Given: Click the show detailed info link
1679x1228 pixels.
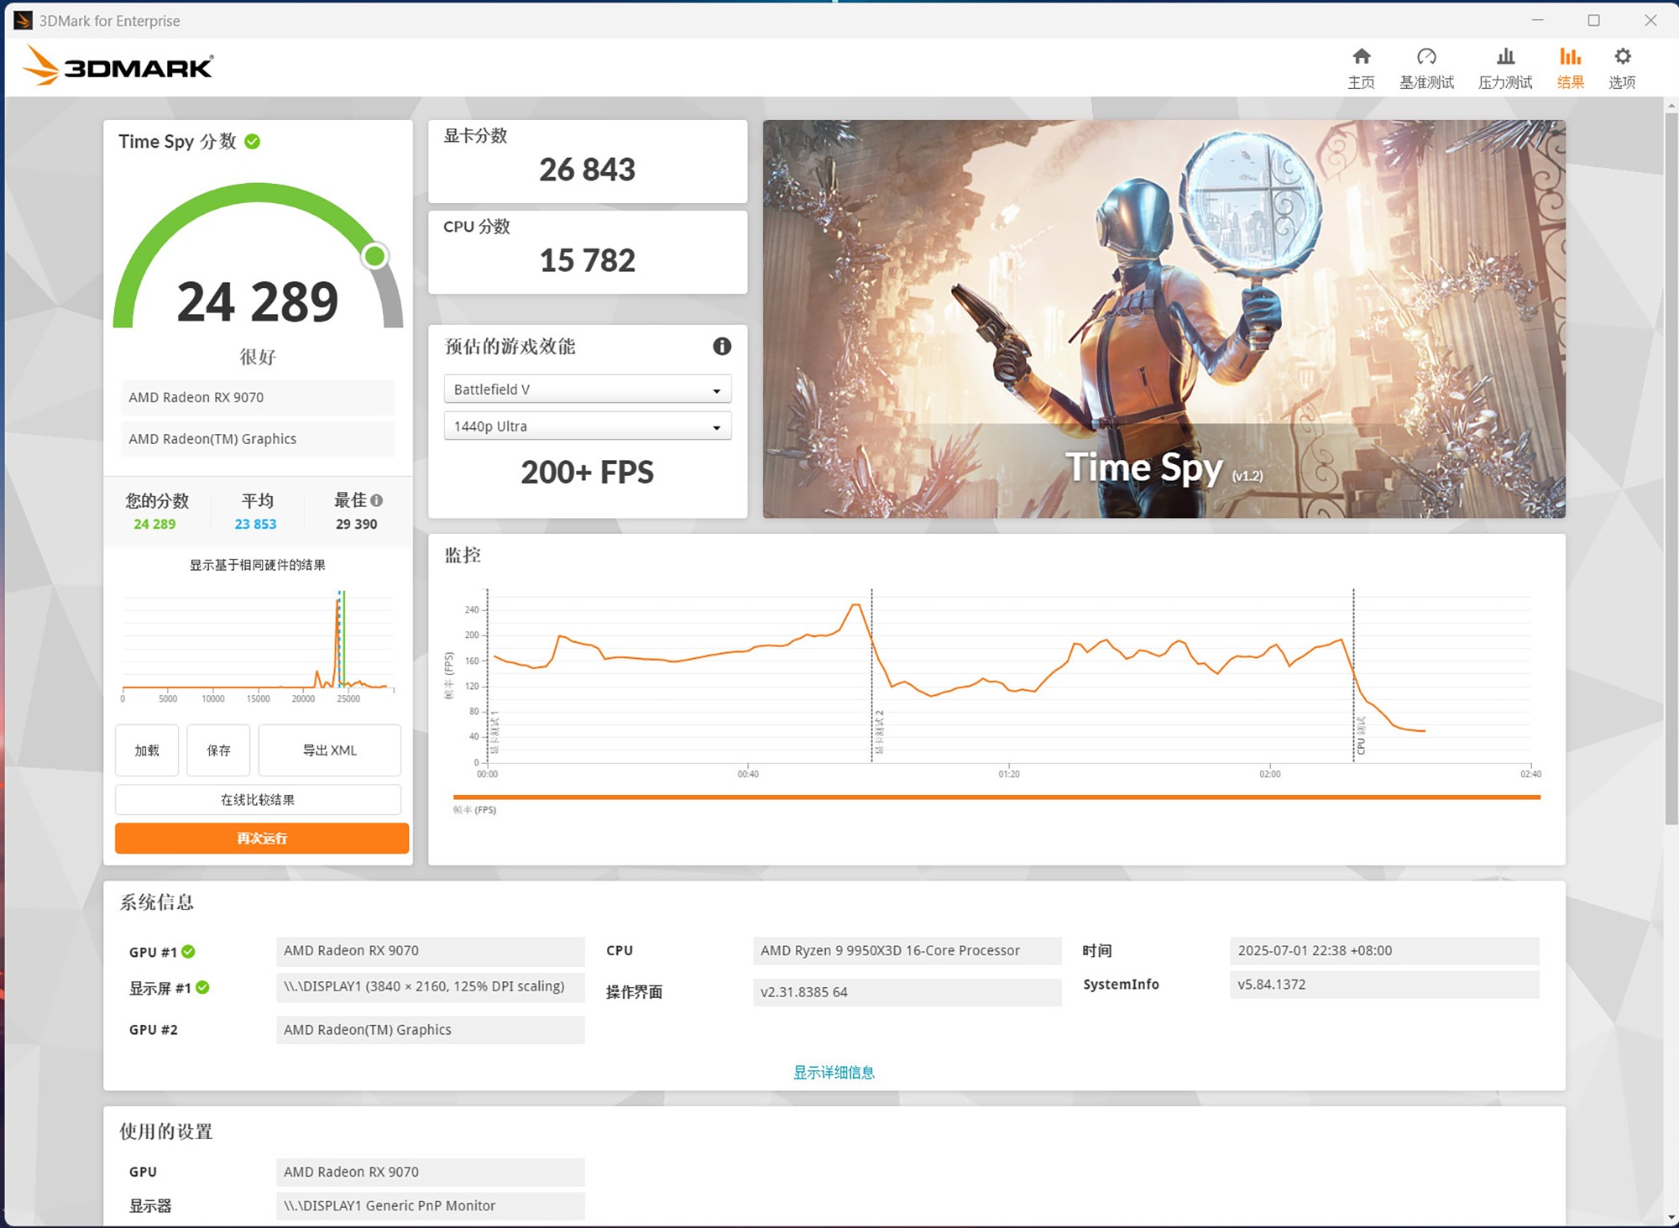Looking at the screenshot, I should point(834,1072).
